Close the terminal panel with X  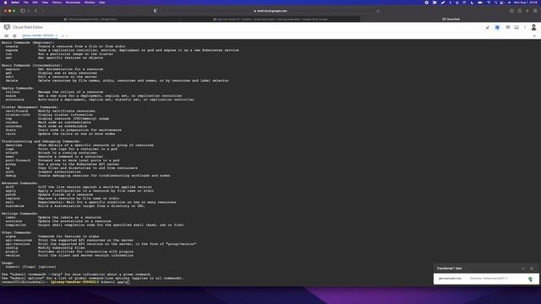[534, 35]
